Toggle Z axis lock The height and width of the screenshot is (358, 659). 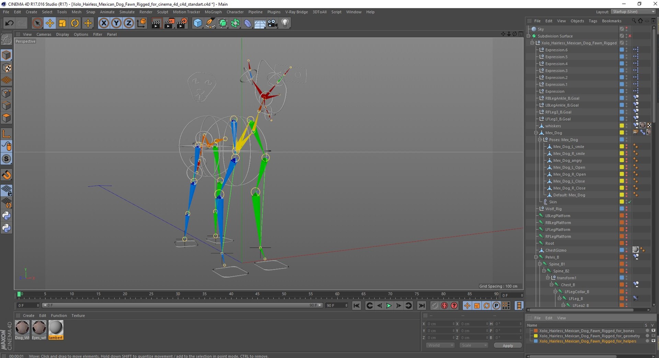pyautogui.click(x=129, y=23)
